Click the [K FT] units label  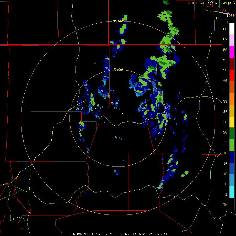point(222,18)
